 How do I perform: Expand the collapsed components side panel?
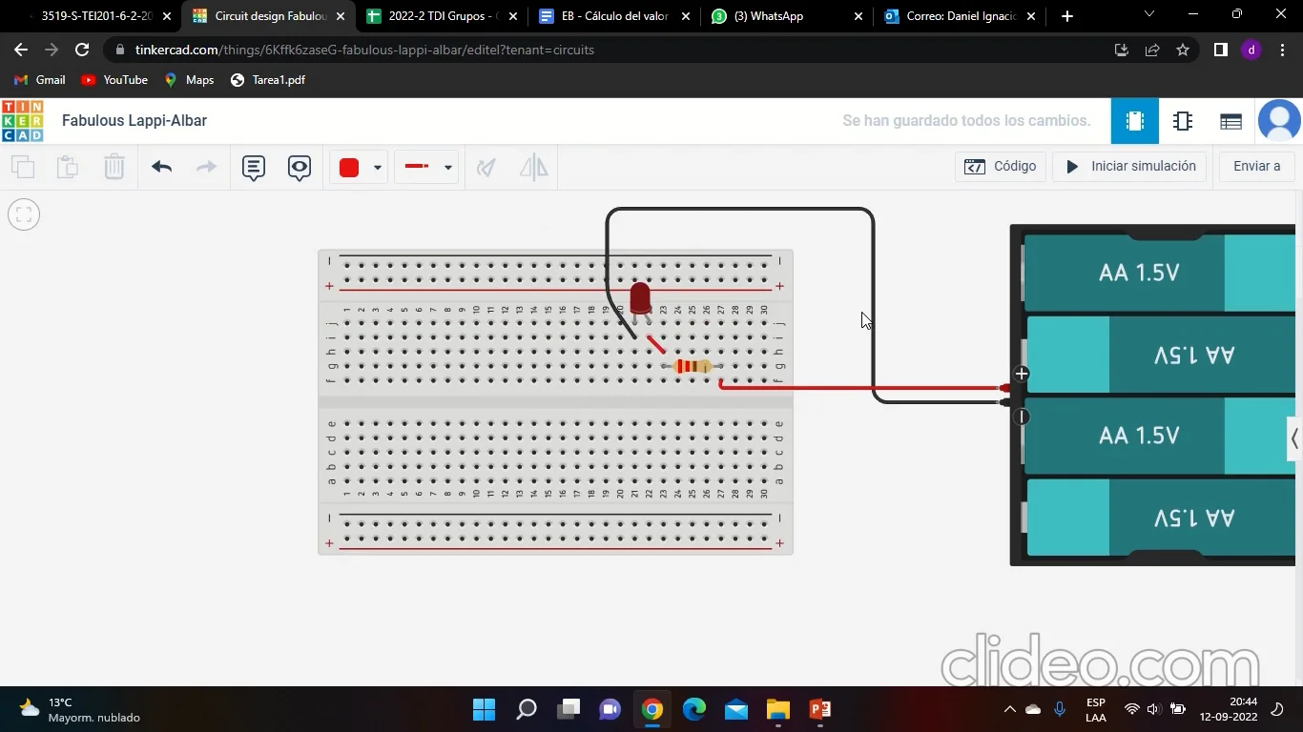[1294, 439]
